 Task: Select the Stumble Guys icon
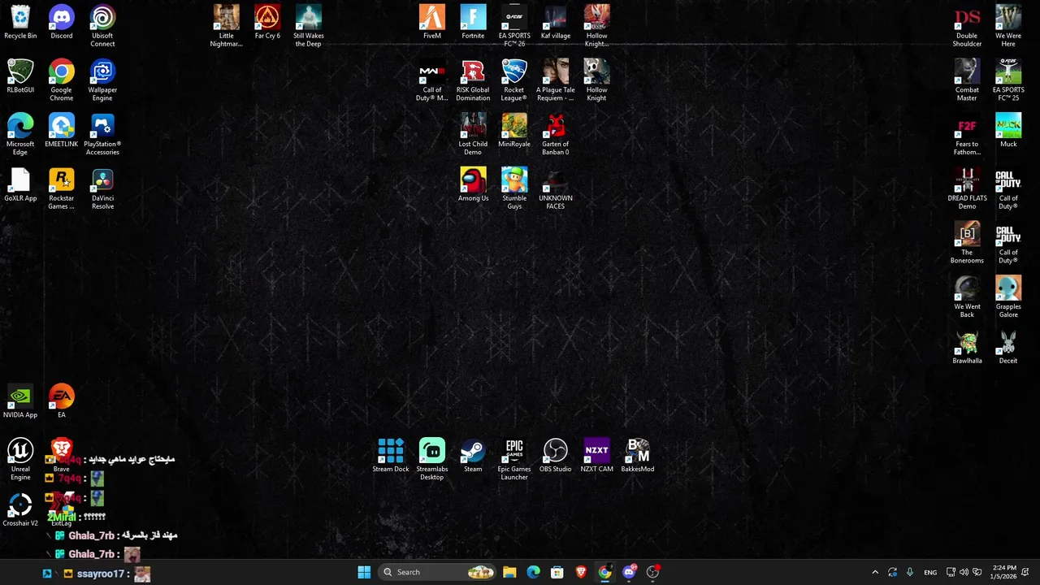(514, 188)
